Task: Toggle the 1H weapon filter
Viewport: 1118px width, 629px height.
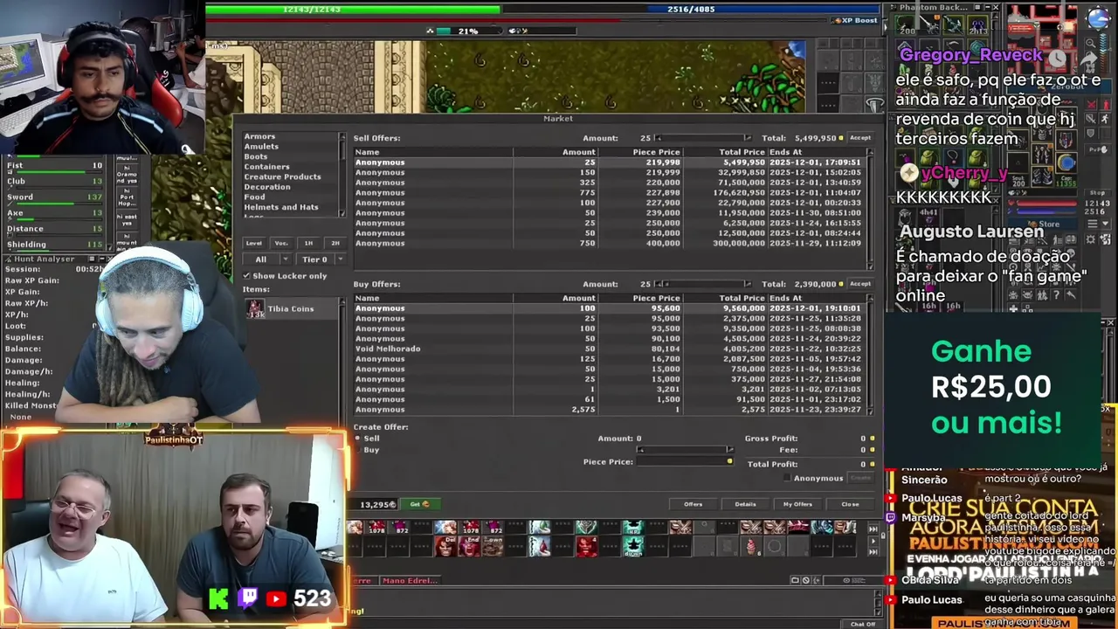Action: (308, 243)
